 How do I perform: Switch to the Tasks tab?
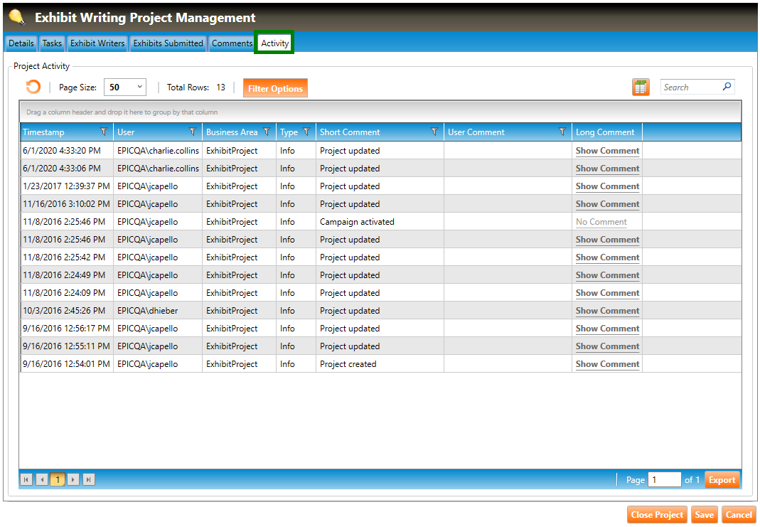[x=52, y=43]
